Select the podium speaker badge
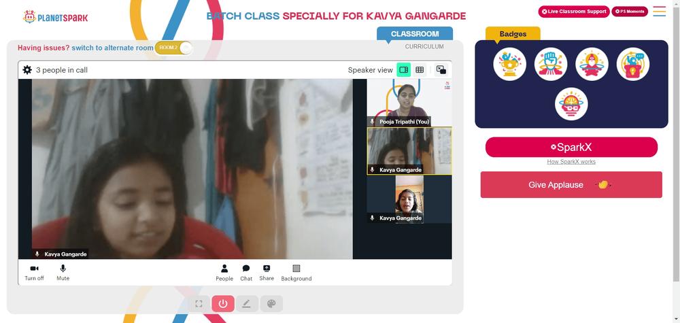This screenshot has height=323, width=680. pos(633,64)
